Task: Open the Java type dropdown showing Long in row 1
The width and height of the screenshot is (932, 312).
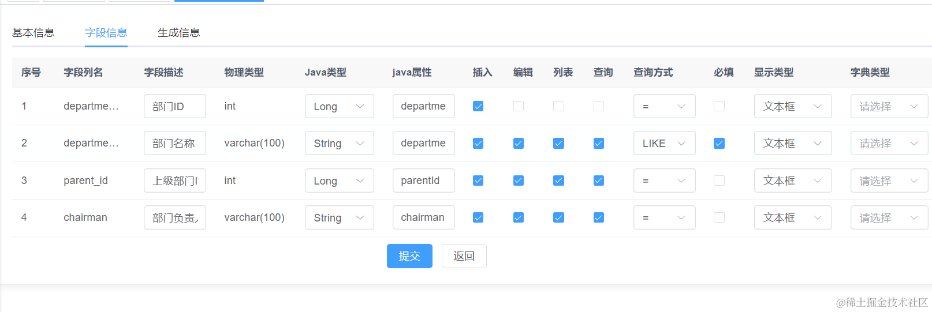Action: 339,106
